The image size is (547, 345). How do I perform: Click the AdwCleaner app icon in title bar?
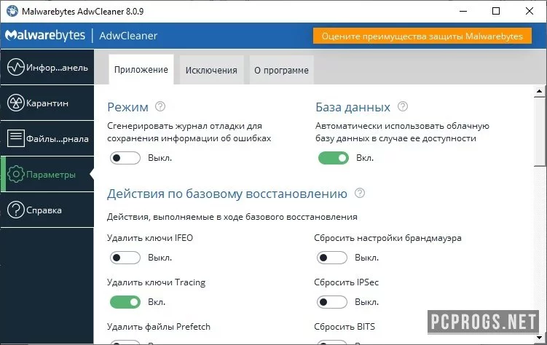[x=12, y=11]
